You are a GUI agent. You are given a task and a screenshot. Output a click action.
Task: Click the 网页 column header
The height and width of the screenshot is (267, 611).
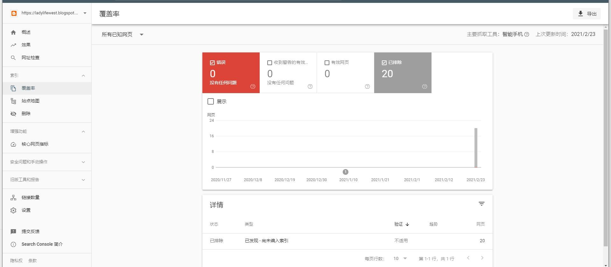pyautogui.click(x=481, y=224)
